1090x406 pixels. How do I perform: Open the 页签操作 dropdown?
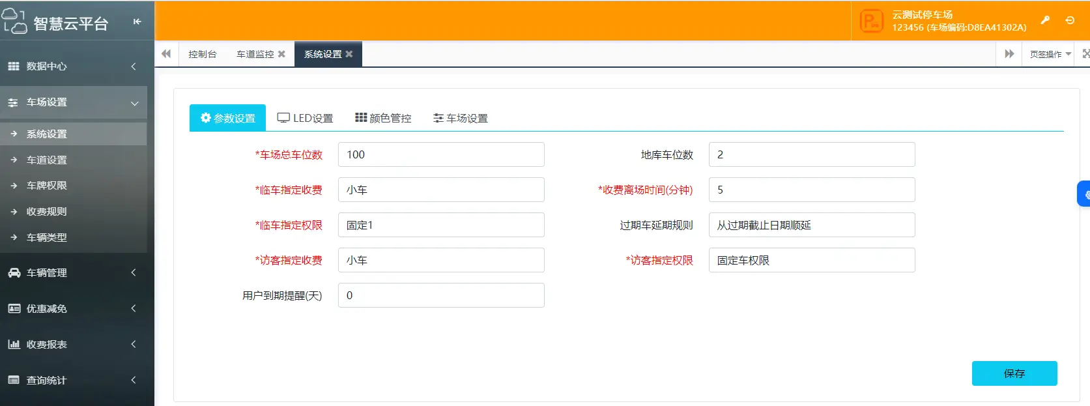click(1050, 54)
